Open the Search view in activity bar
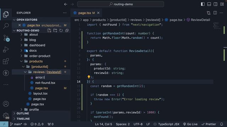The height and width of the screenshot is (127, 227). 6,26
